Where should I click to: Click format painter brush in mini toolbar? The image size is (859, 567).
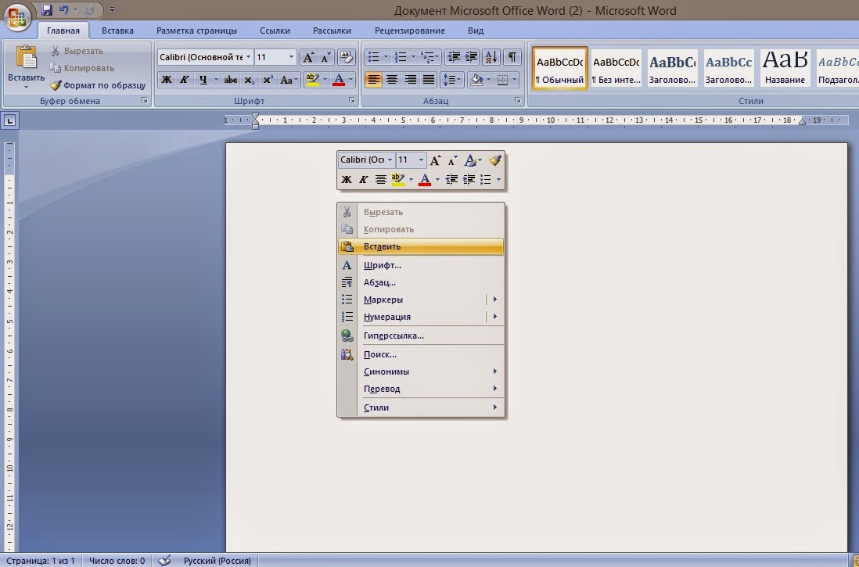[x=495, y=160]
